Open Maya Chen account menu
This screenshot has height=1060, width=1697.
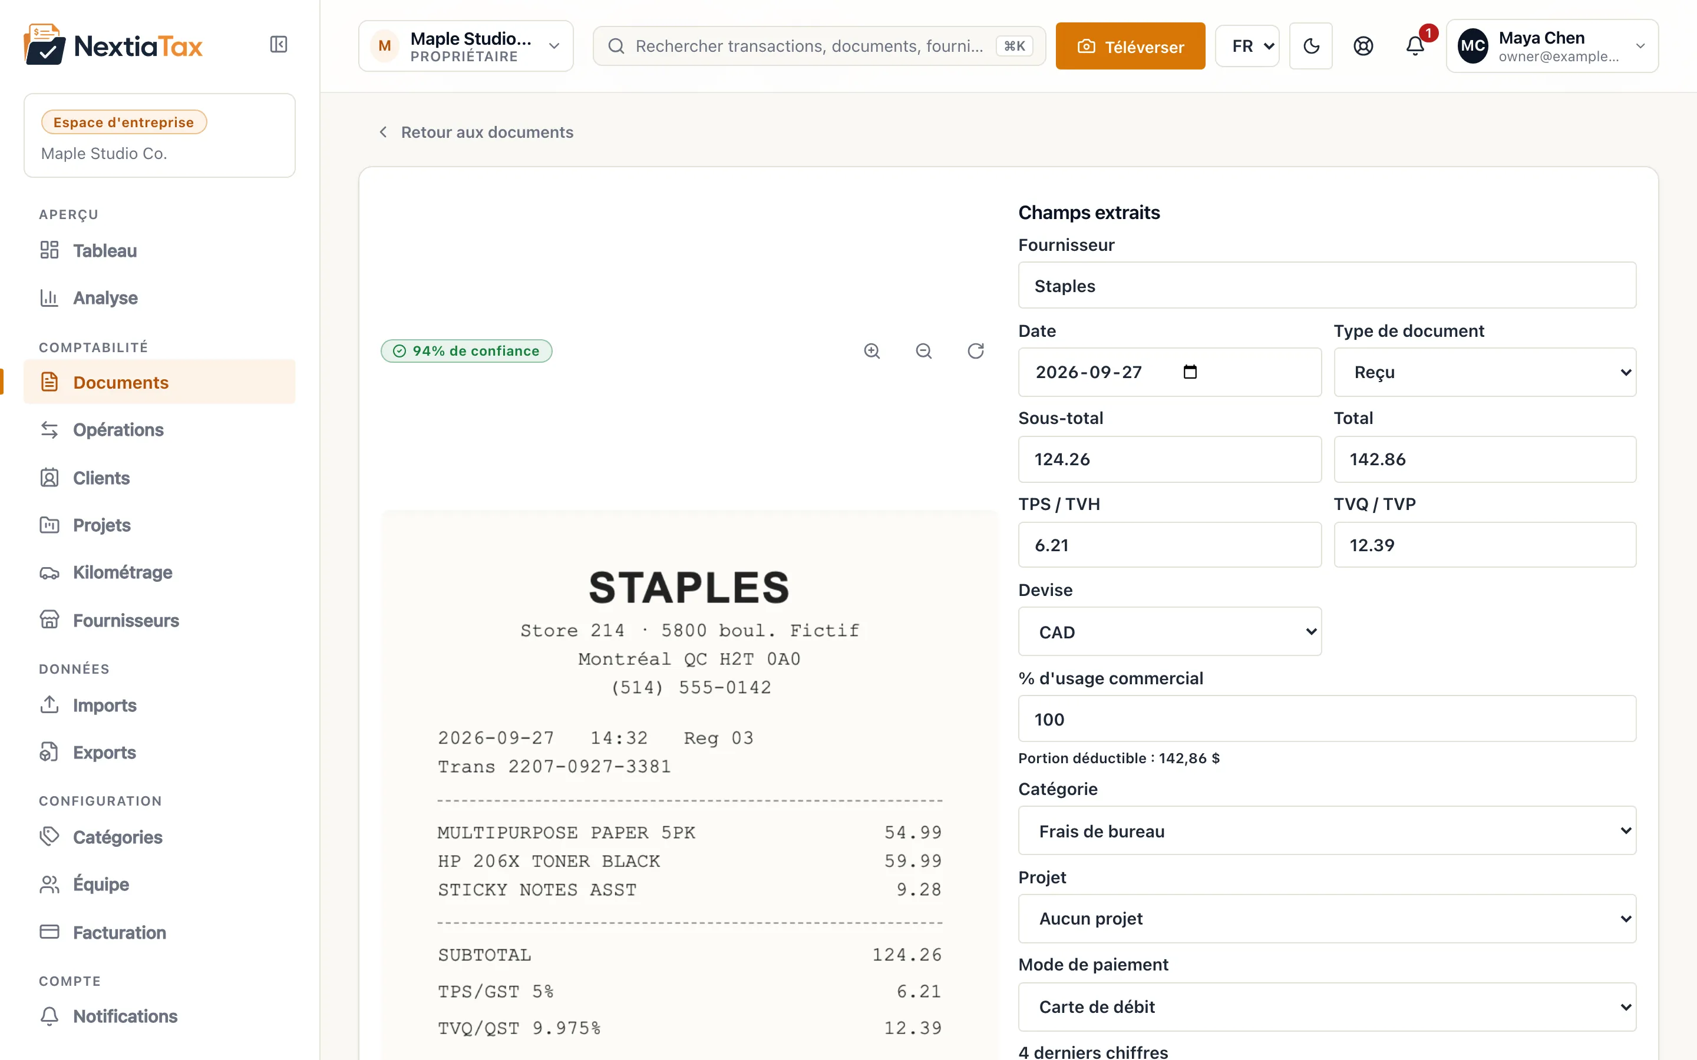click(1552, 47)
